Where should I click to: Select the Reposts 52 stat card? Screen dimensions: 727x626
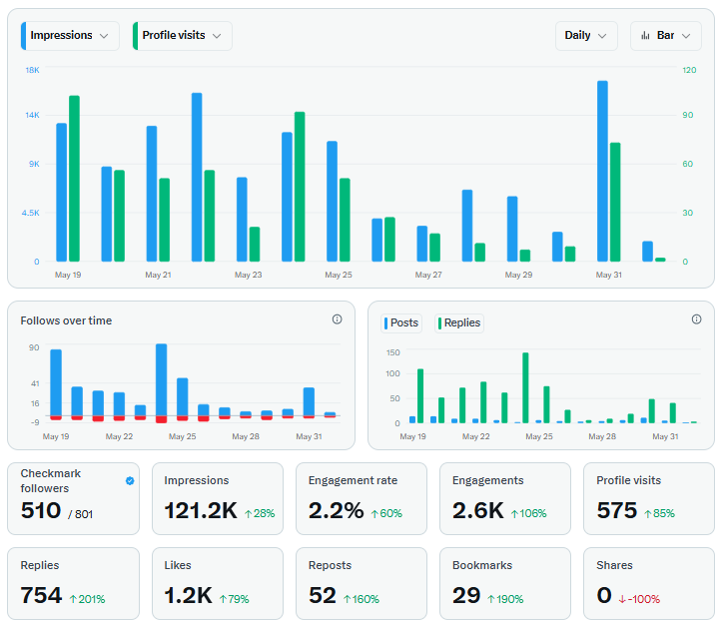[x=362, y=583]
